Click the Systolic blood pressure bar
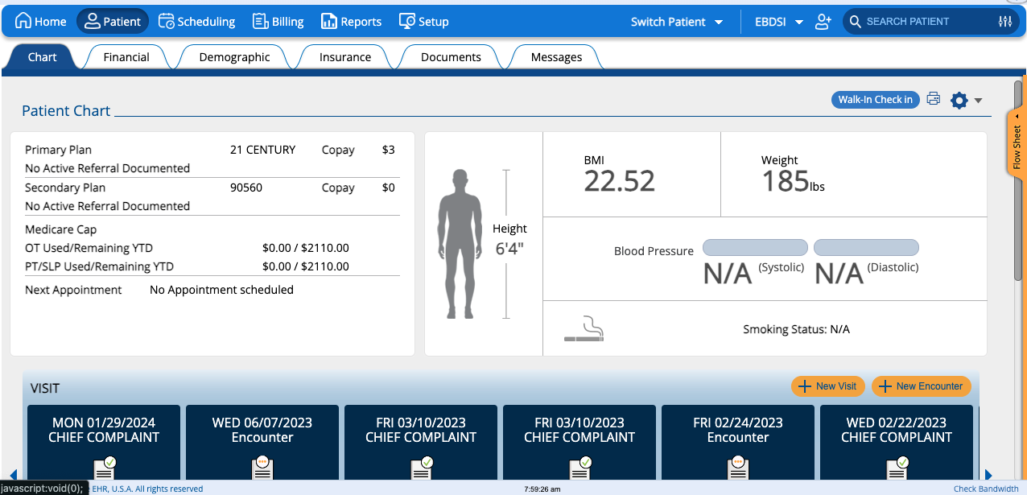The height and width of the screenshot is (495, 1027). [x=755, y=247]
